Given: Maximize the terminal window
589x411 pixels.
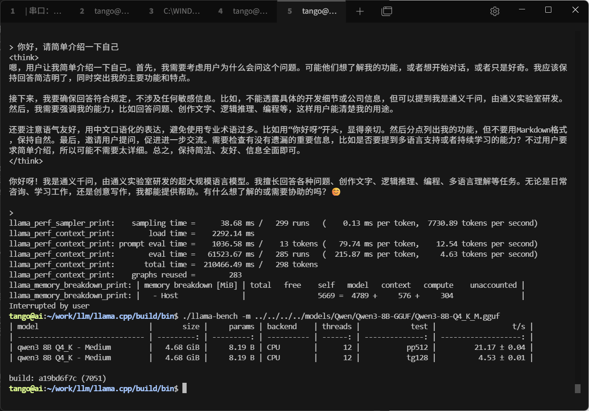Looking at the screenshot, I should click(x=548, y=10).
